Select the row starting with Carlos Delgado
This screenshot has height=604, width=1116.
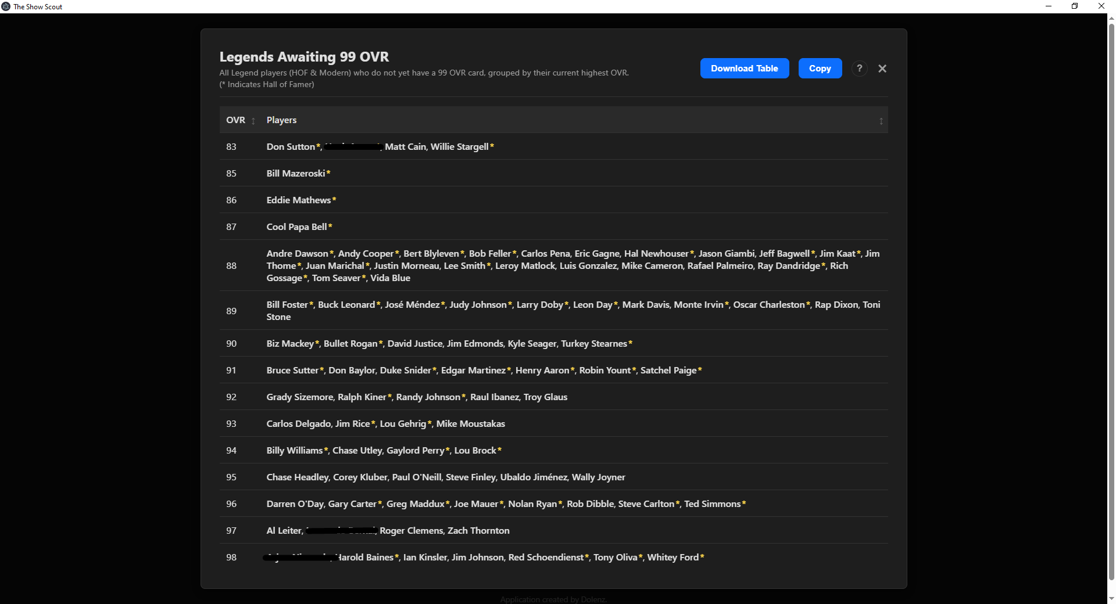(553, 424)
